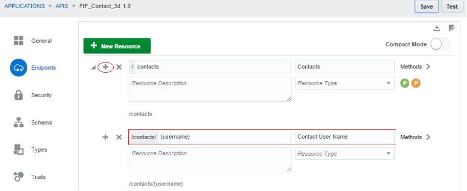Click the FIF_Contact_3d 1.0 title text

[105, 6]
